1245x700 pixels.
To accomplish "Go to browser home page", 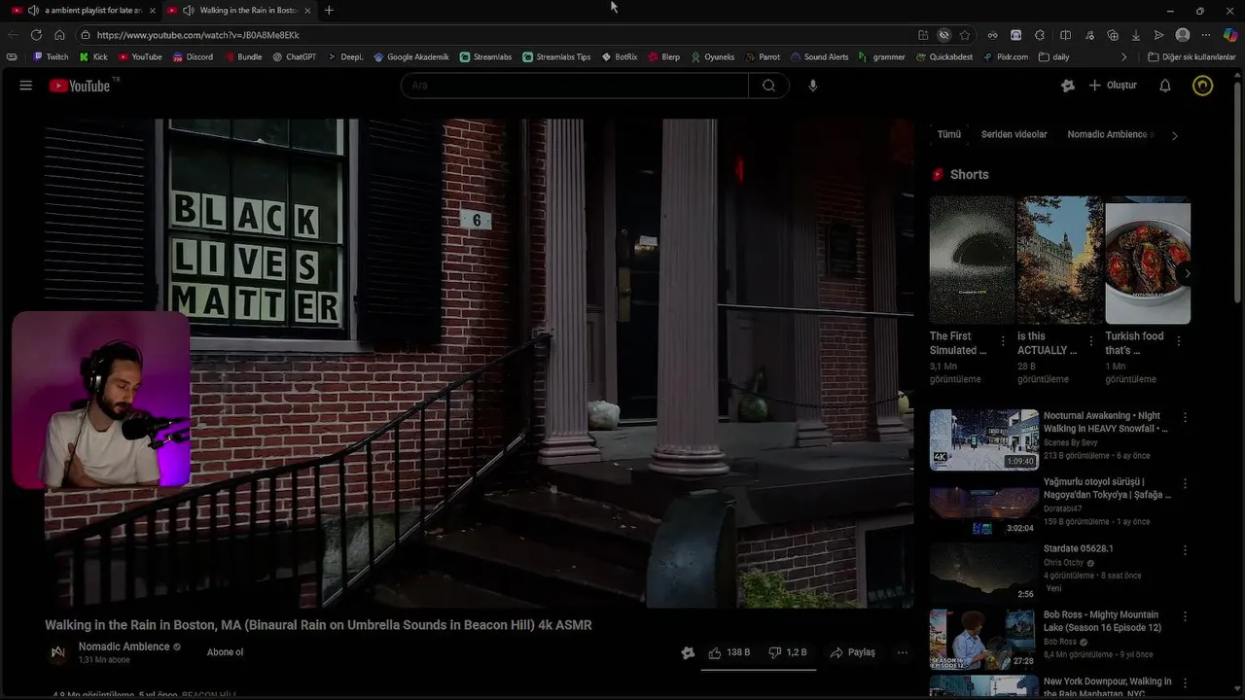I will pos(59,35).
